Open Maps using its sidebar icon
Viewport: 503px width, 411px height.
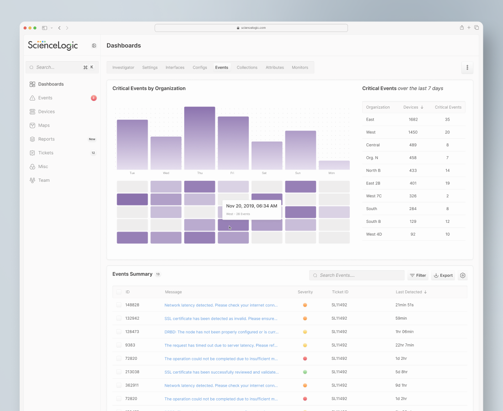(32, 125)
